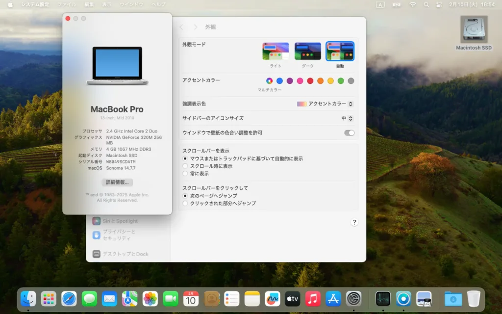
Task: Pick the purple accent color swatch
Action: 290,81
